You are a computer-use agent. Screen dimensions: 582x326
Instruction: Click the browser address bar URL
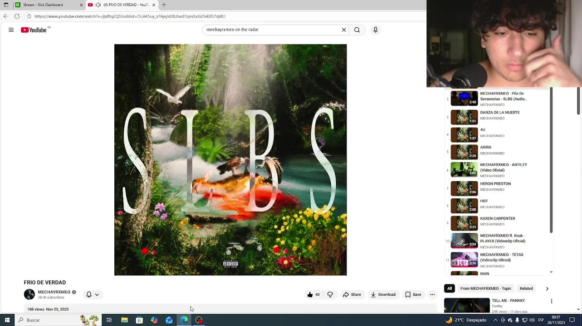130,16
